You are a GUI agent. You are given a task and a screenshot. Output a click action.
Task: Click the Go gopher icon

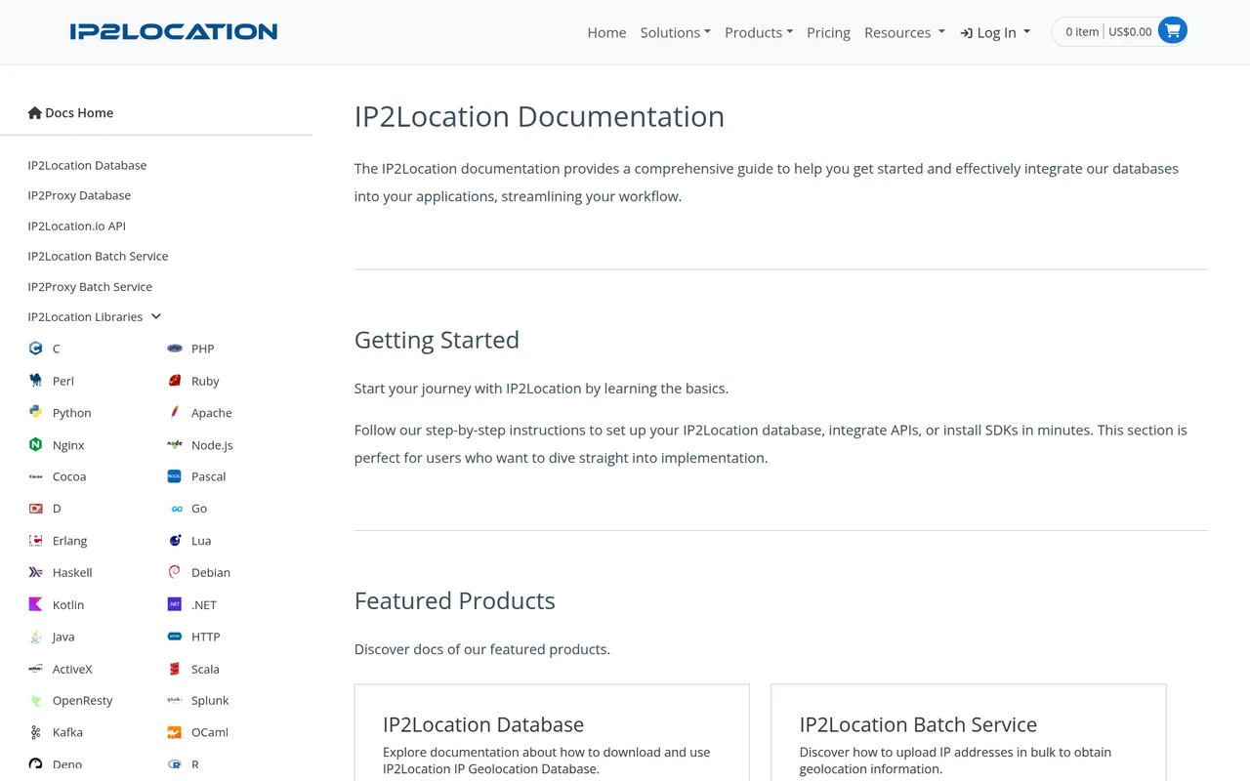click(175, 509)
